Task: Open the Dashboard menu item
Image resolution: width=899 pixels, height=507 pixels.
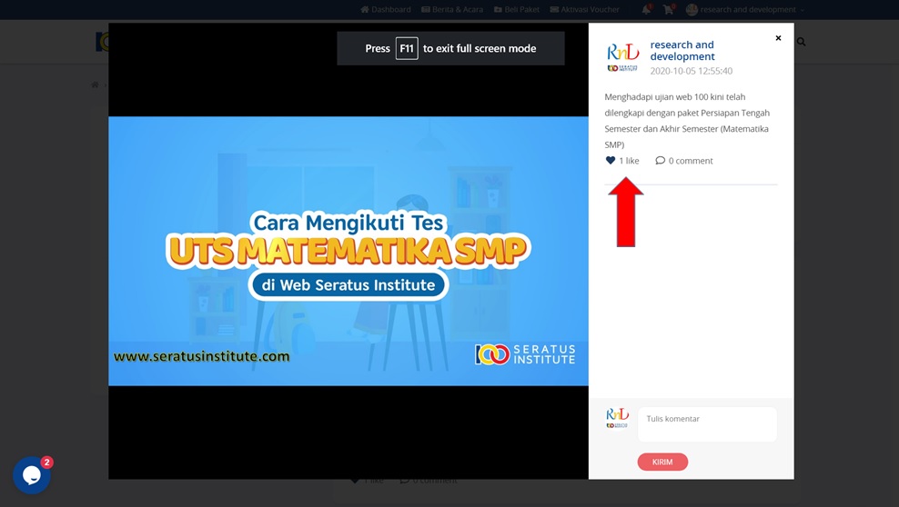Action: [386, 9]
